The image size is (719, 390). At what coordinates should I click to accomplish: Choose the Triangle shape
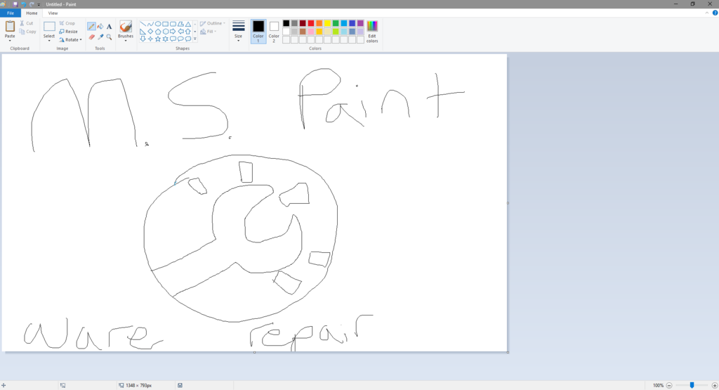click(x=188, y=24)
